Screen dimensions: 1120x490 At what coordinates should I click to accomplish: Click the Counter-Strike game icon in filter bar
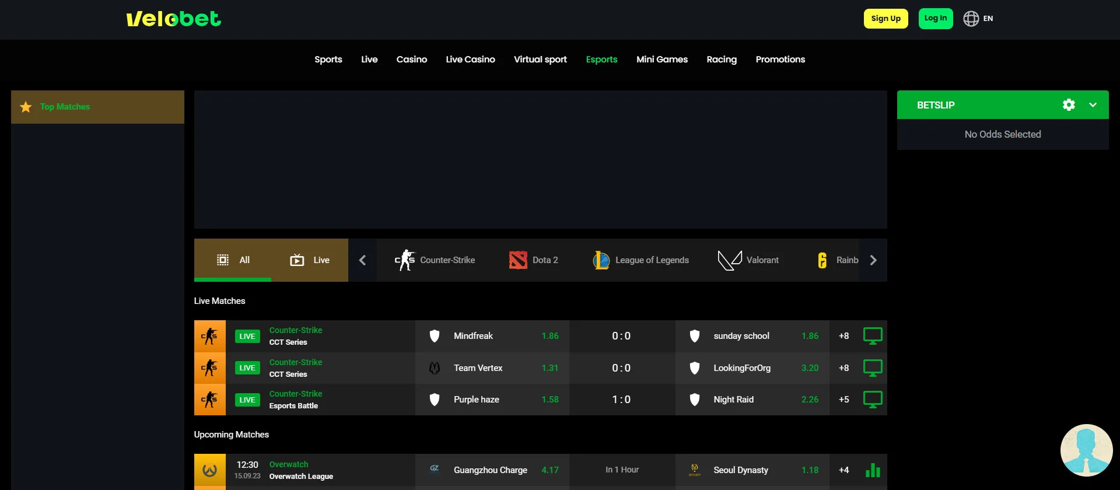pos(405,260)
